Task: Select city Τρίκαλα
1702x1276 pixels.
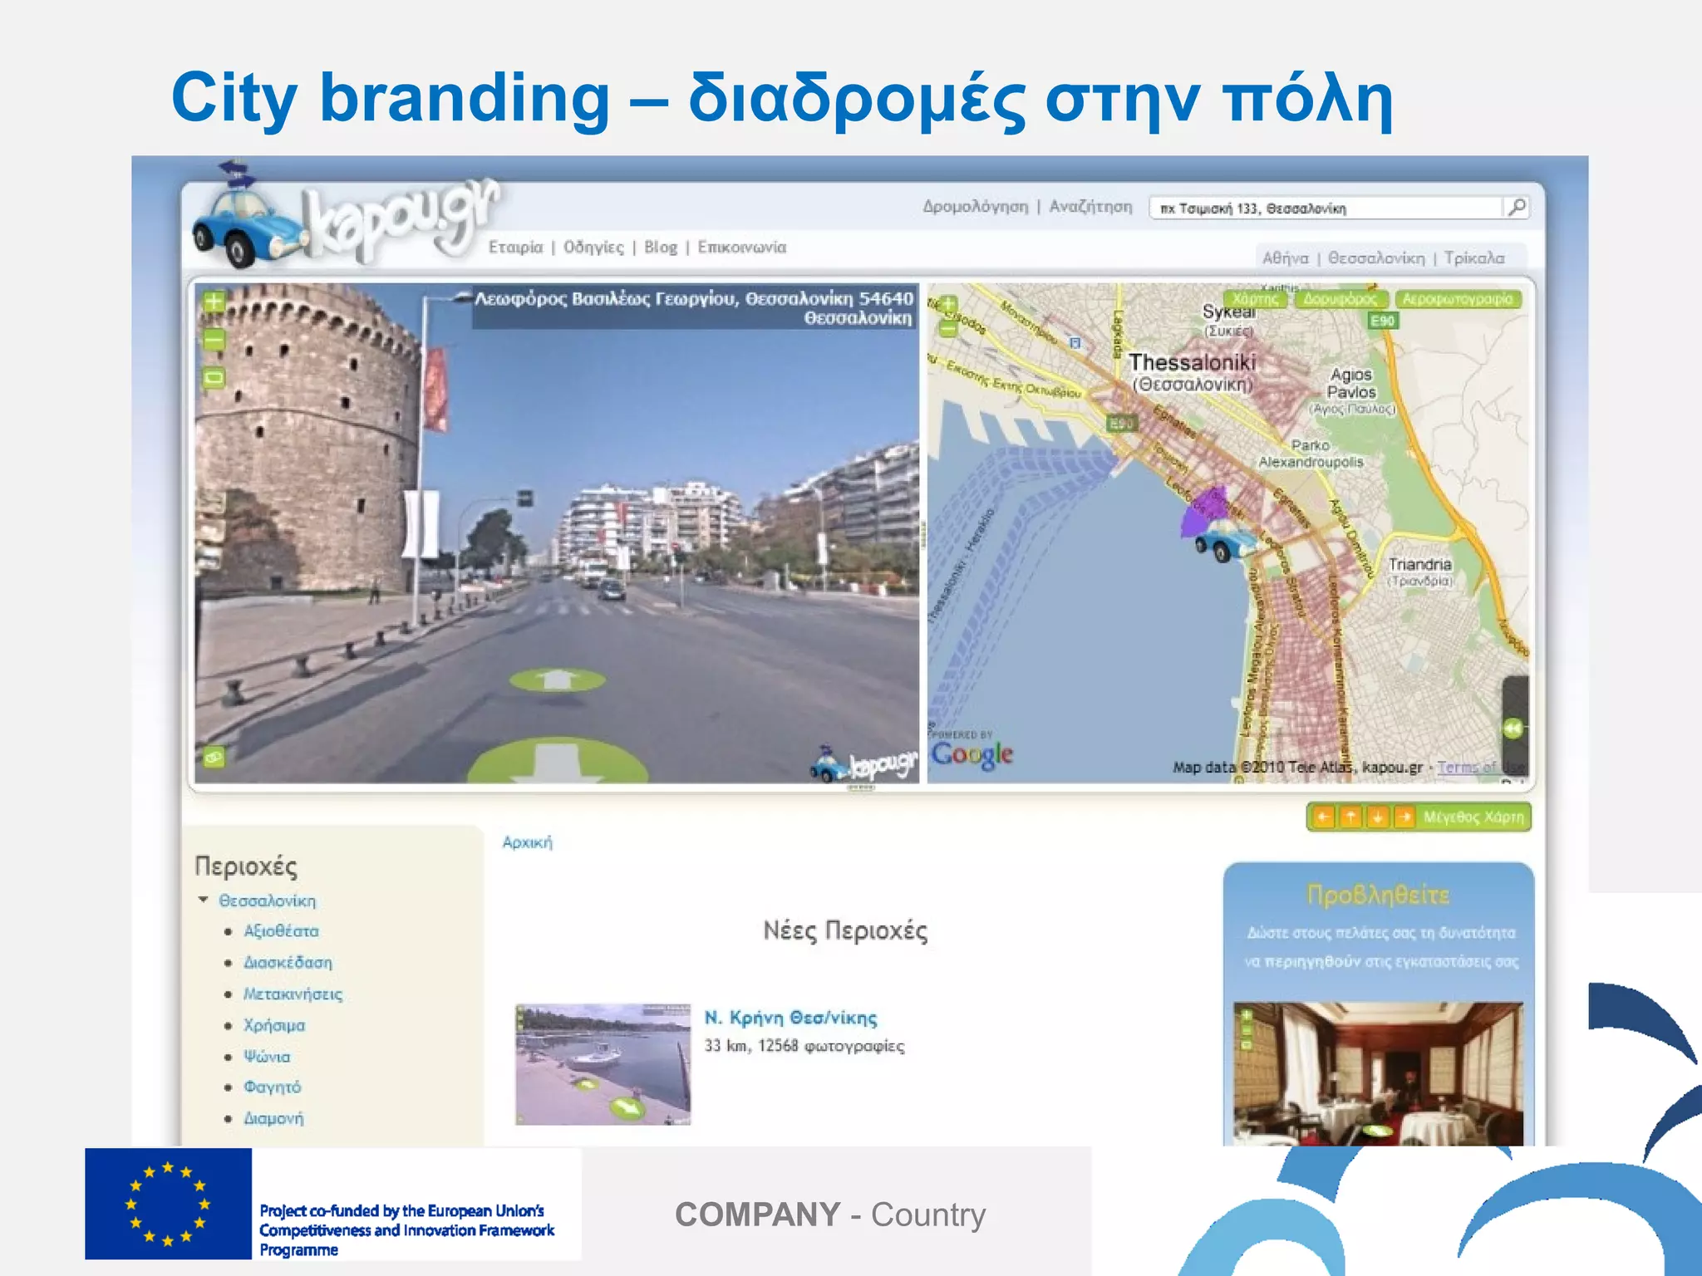Action: 1474,258
